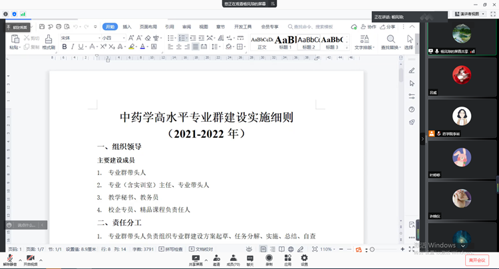Toggle Bold formatting
Viewport: 499px width, 269px height.
tap(65, 47)
